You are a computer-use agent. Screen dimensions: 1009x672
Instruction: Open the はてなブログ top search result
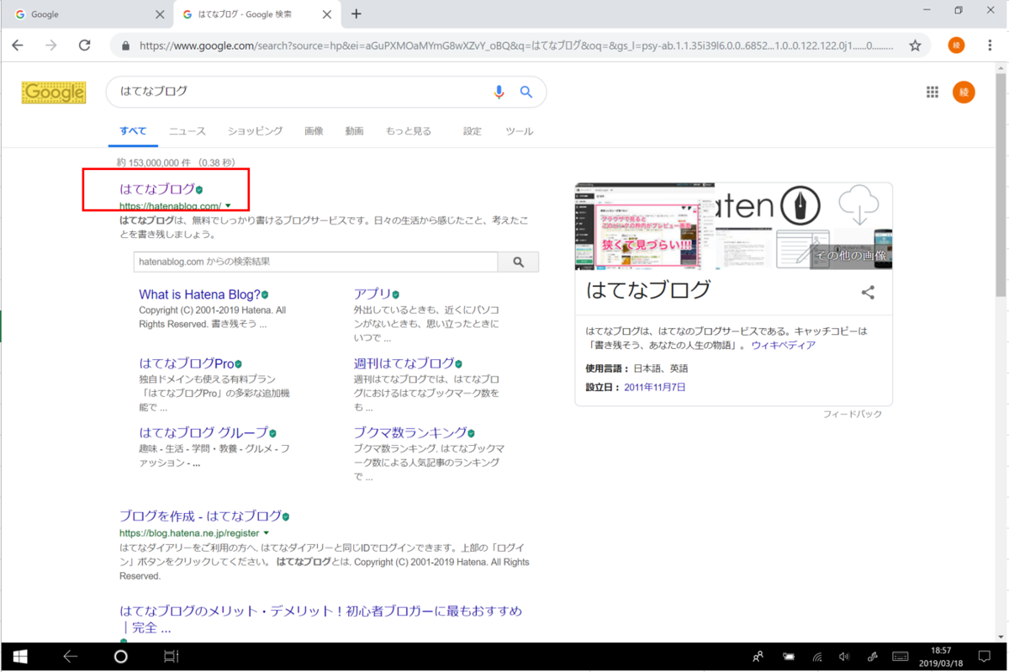coord(157,189)
